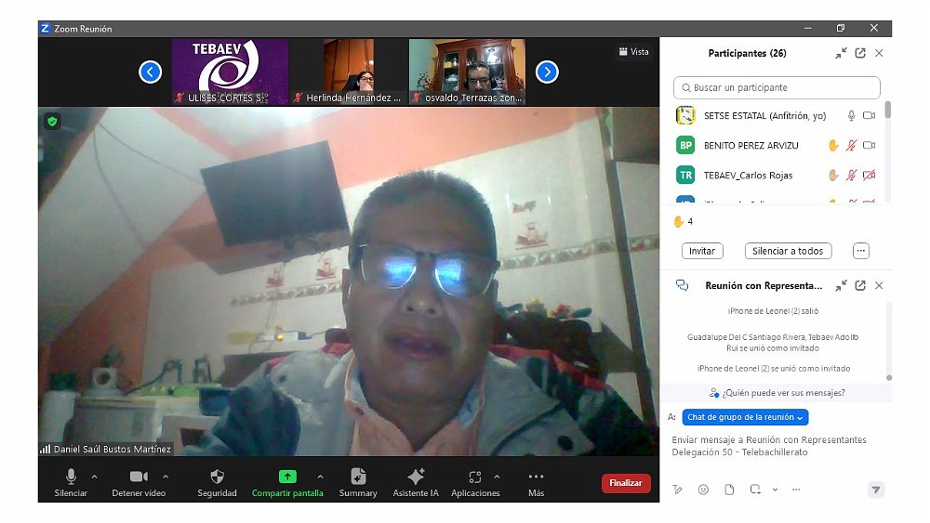Click the file attachment icon in chat
Screen dimensions: 930x523
[729, 490]
